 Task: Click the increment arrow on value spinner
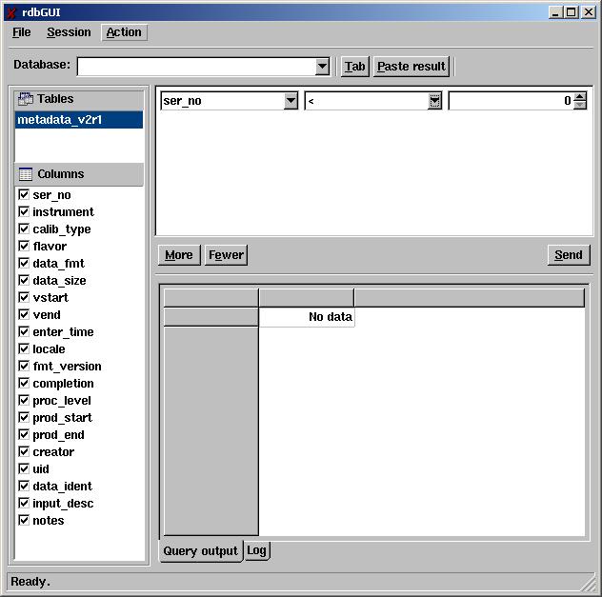pos(580,96)
